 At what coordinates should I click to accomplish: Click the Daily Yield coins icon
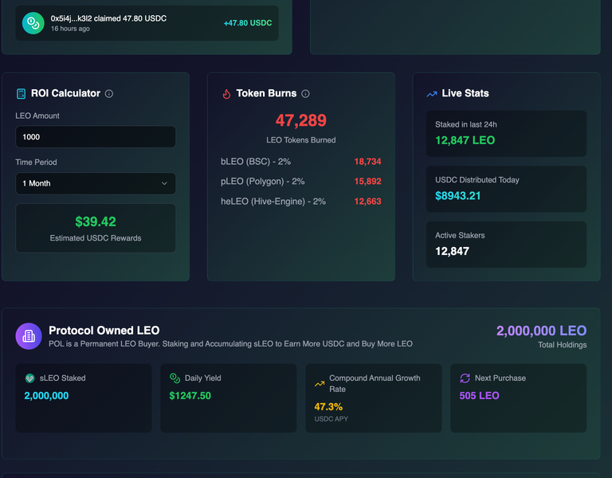(175, 378)
